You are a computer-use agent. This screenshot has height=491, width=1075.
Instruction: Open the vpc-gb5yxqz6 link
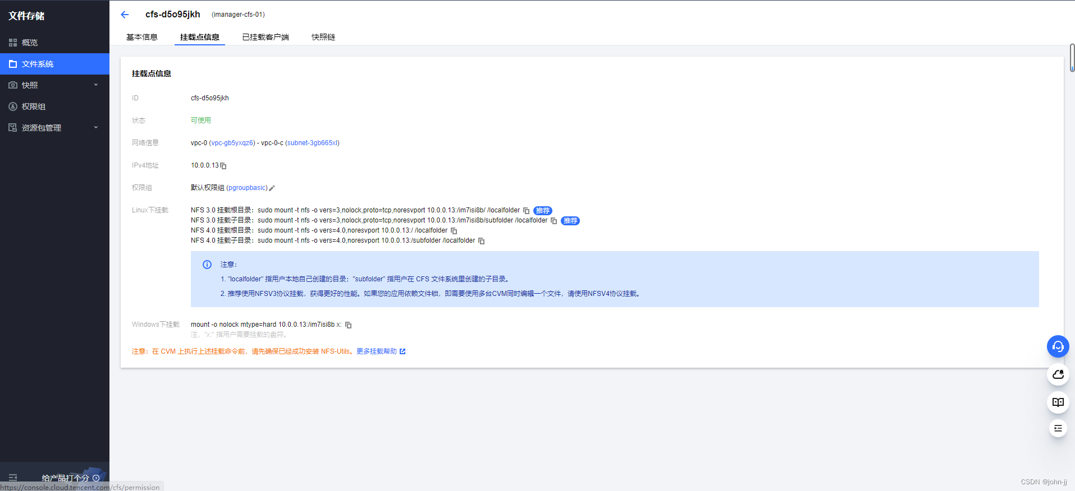232,143
